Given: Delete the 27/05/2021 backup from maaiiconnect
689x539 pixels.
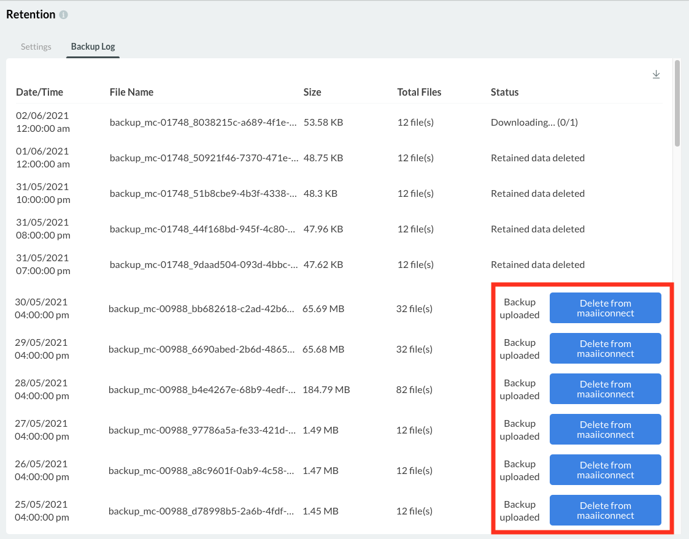Looking at the screenshot, I should (x=605, y=429).
